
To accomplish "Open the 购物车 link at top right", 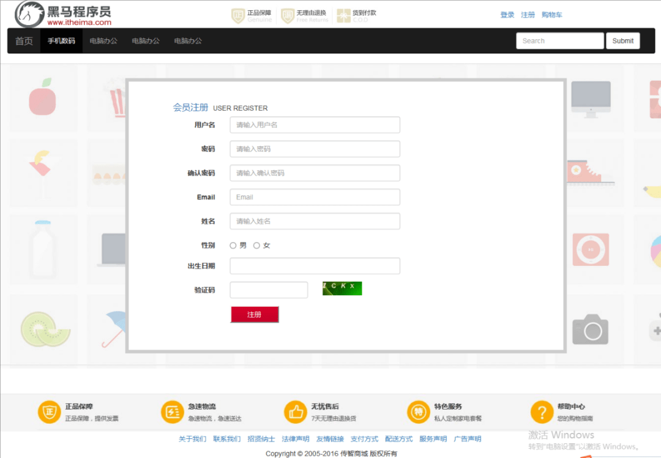I will pos(552,14).
